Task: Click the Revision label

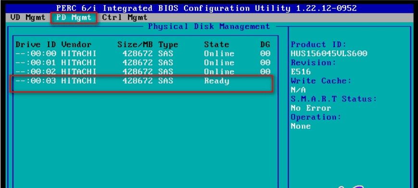Action: click(x=314, y=63)
